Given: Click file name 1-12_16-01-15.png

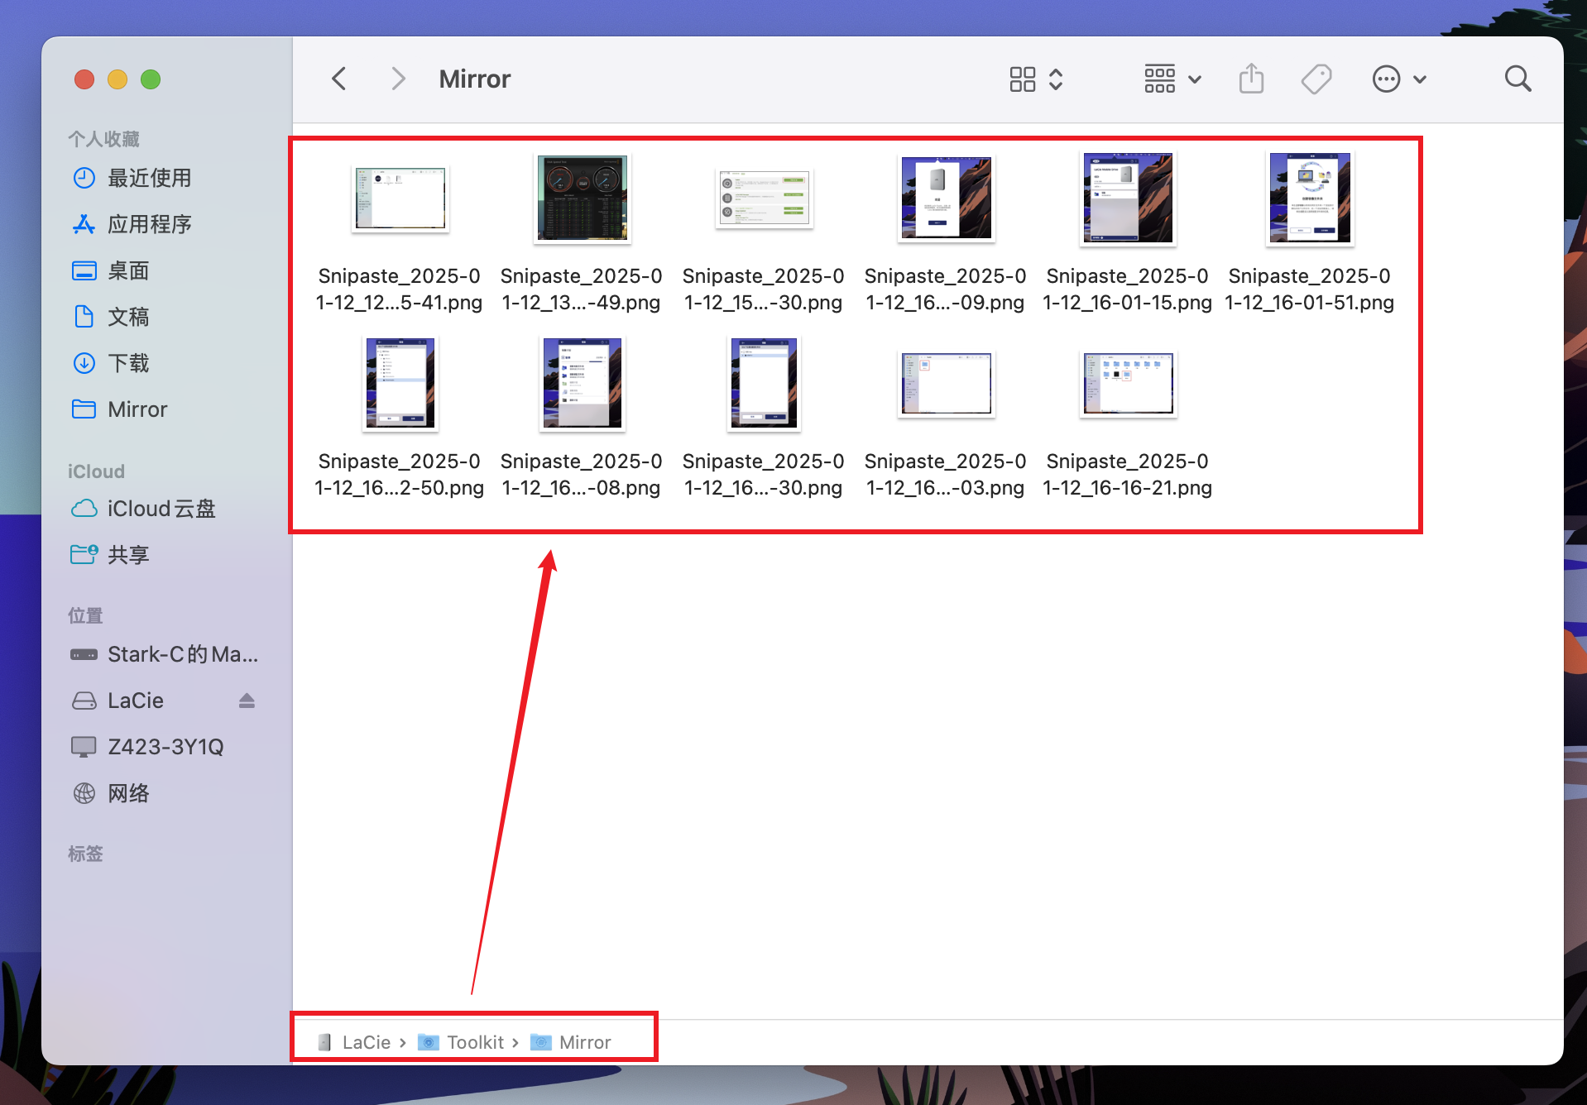Looking at the screenshot, I should (1127, 303).
